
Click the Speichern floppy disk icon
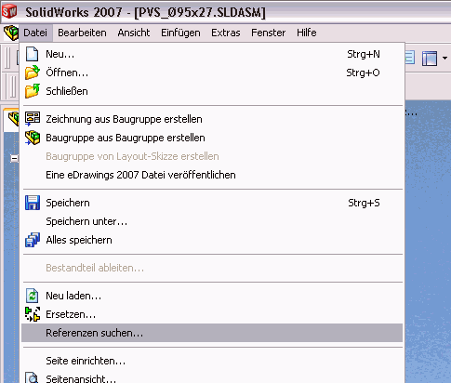point(33,203)
